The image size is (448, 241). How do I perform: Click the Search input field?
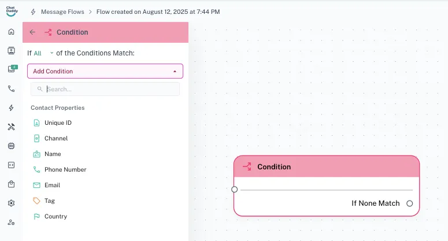click(x=110, y=90)
